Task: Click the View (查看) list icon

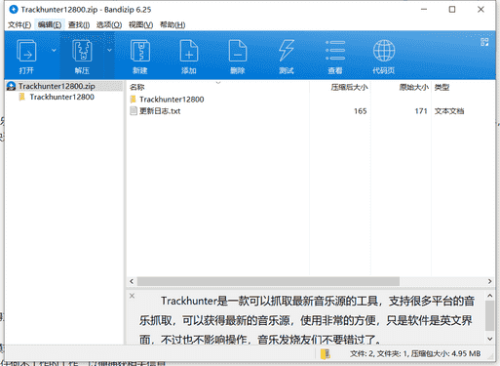Action: point(335,51)
